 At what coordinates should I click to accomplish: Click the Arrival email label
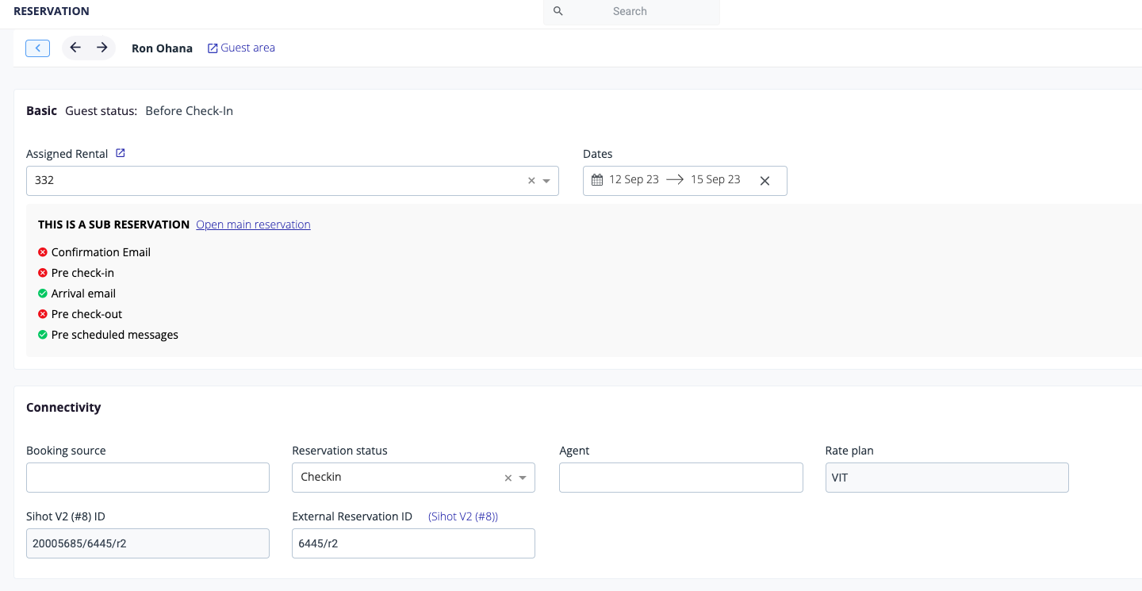[83, 294]
